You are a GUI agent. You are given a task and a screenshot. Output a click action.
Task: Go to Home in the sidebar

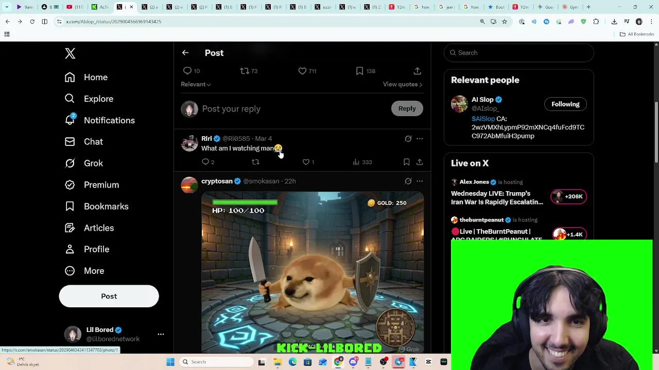click(x=86, y=77)
